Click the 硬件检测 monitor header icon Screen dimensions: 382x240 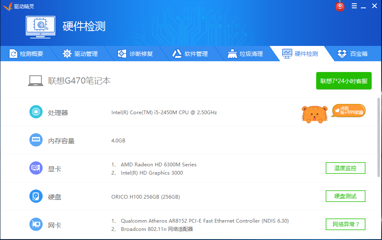pyautogui.click(x=41, y=27)
